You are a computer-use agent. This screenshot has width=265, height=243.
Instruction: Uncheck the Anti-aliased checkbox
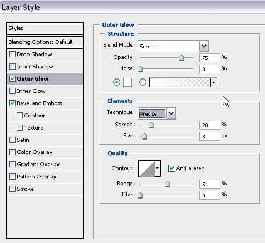coord(171,168)
